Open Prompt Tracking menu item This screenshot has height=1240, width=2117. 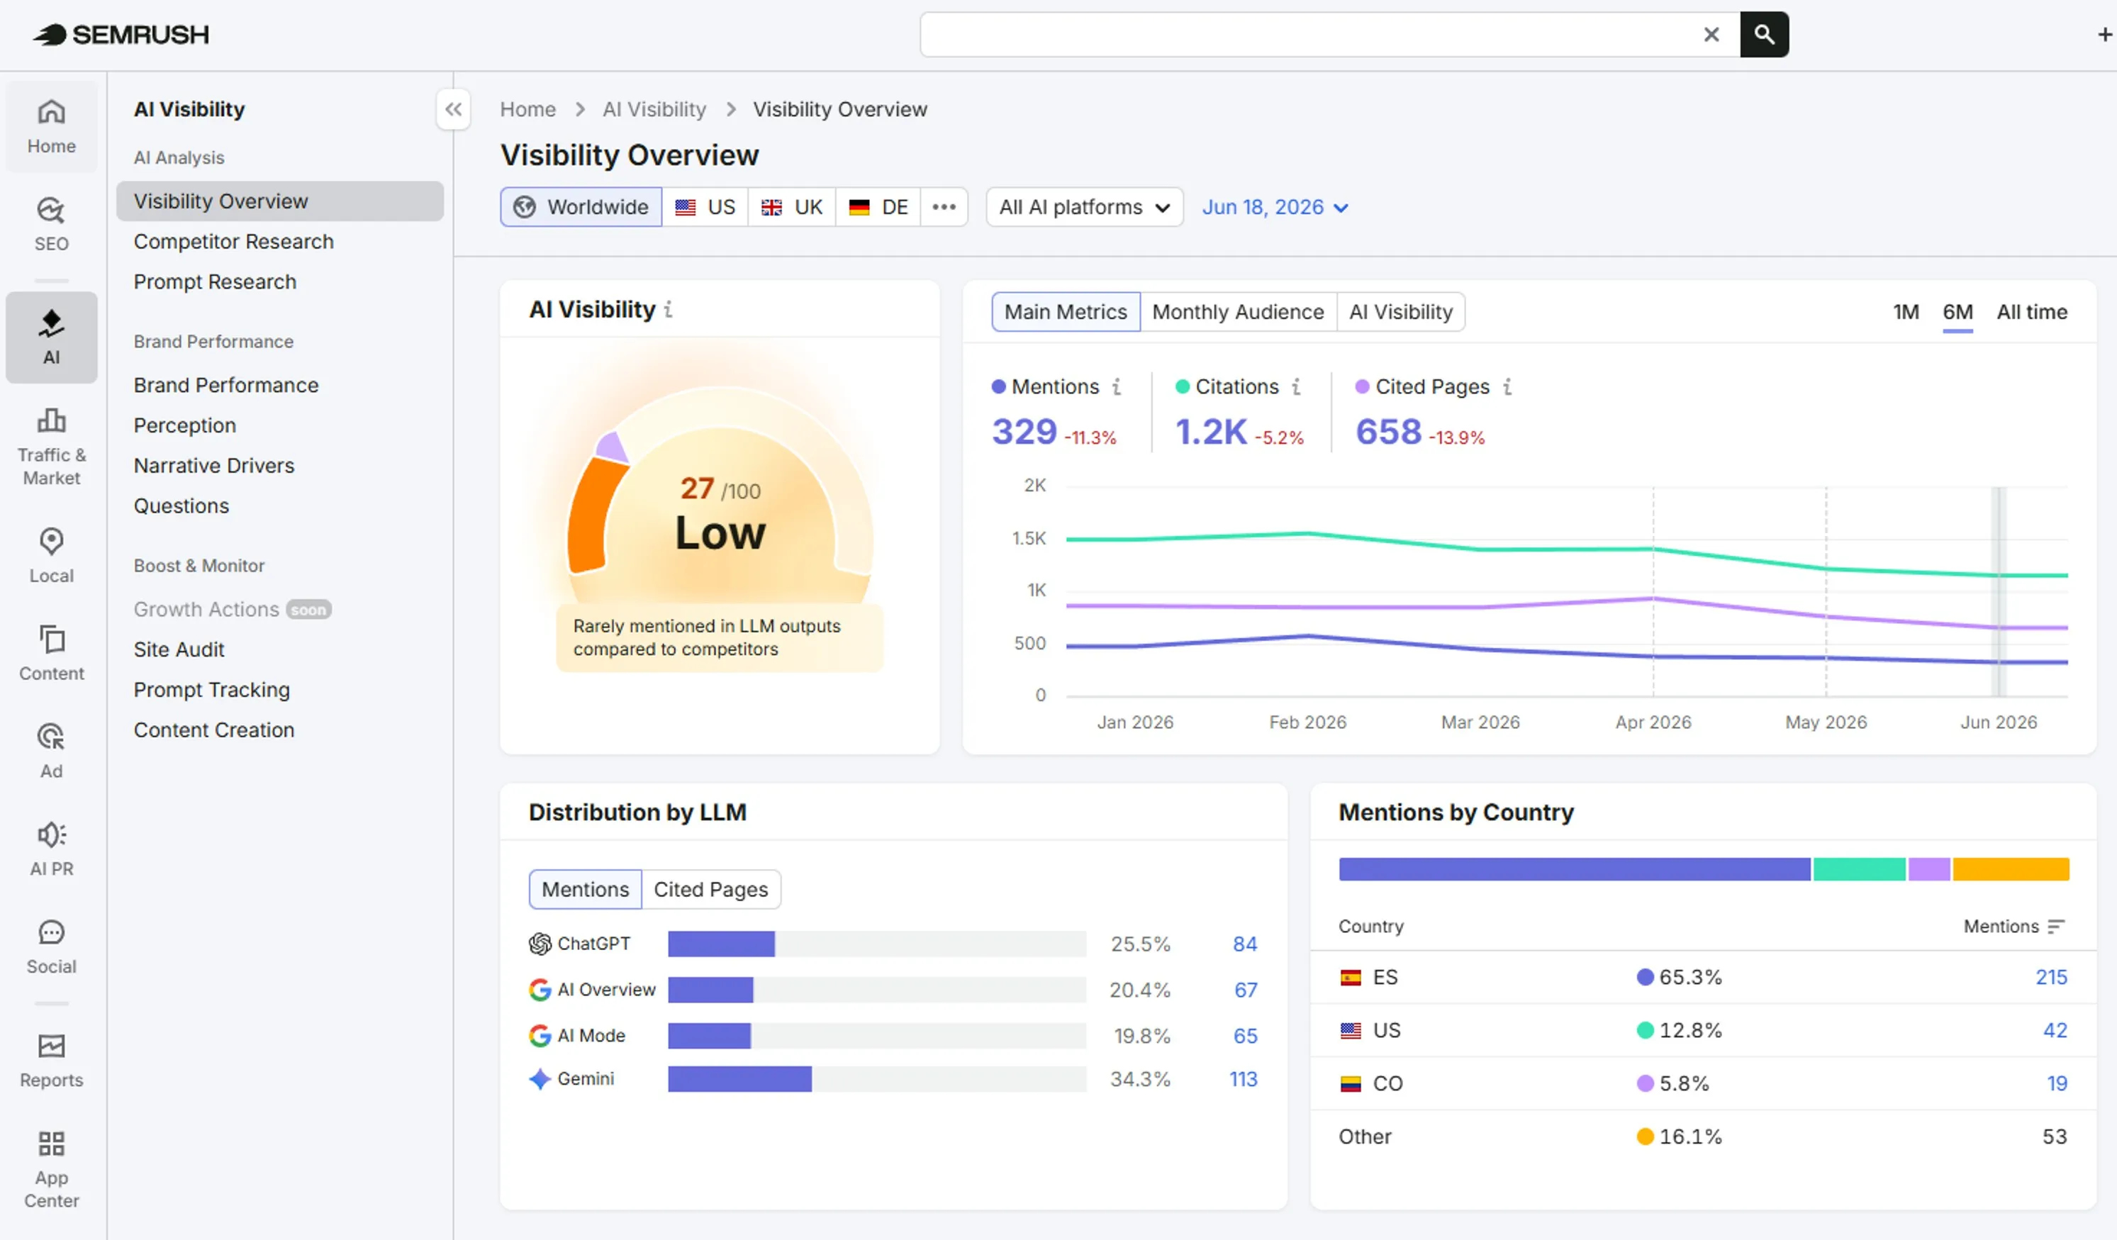[212, 690]
